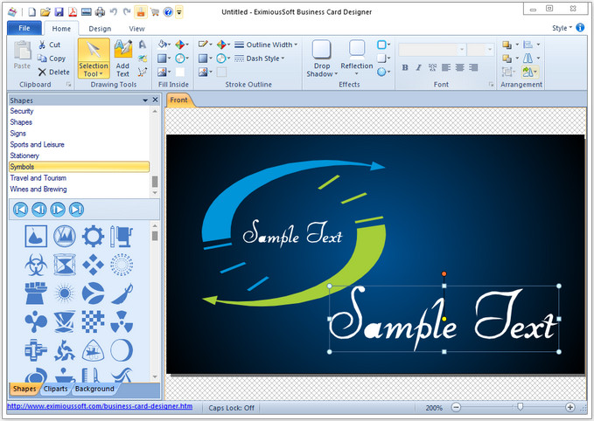Click the orange rotation handle above the text

444,274
